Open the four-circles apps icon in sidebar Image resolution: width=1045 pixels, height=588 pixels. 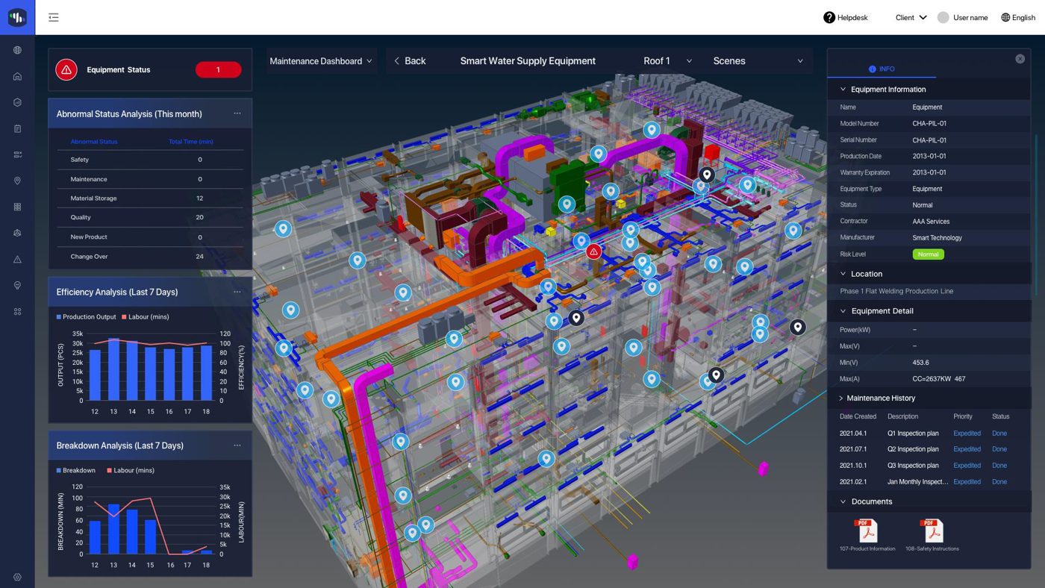tap(17, 312)
